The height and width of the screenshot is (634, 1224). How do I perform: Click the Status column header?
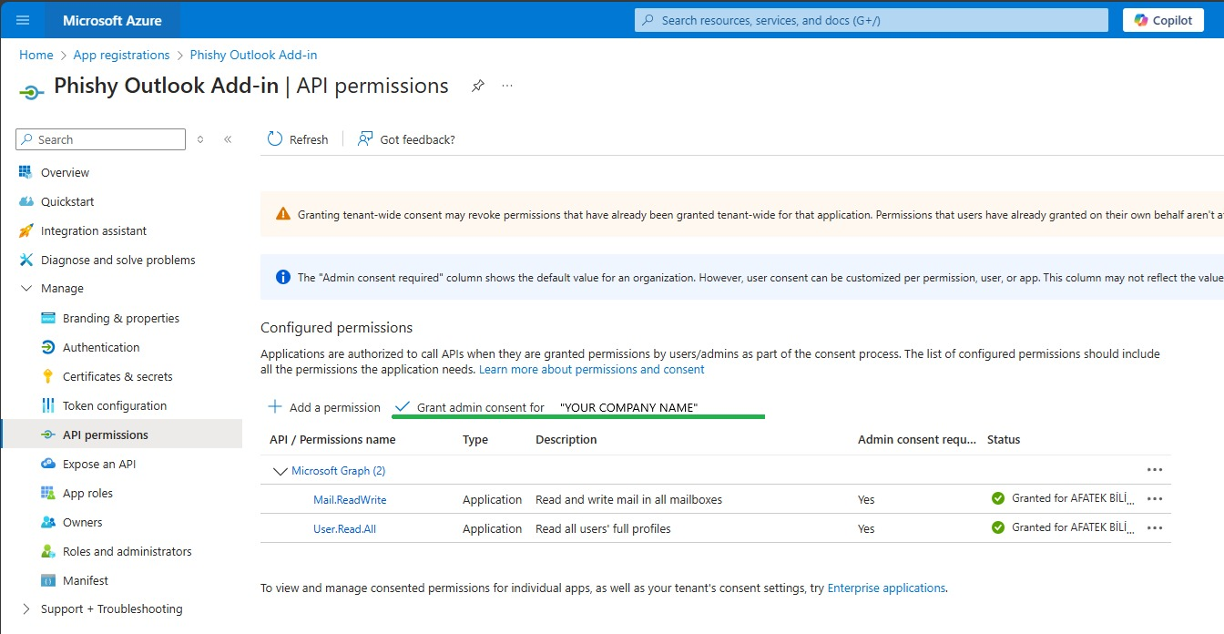1004,440
